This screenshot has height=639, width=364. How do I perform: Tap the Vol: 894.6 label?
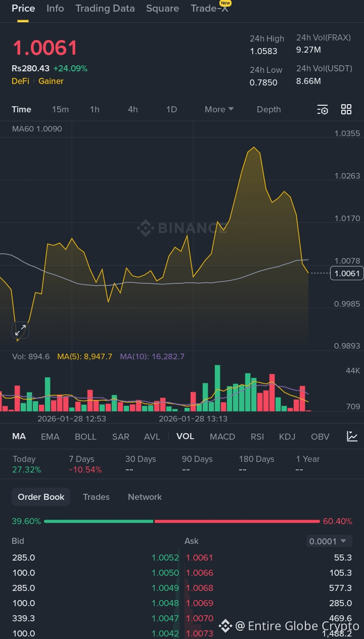31,356
